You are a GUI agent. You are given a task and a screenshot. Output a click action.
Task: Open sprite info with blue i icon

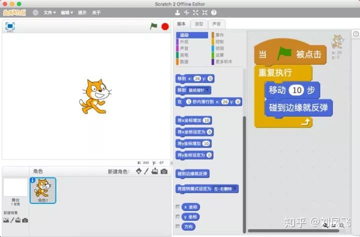[x=32, y=180]
